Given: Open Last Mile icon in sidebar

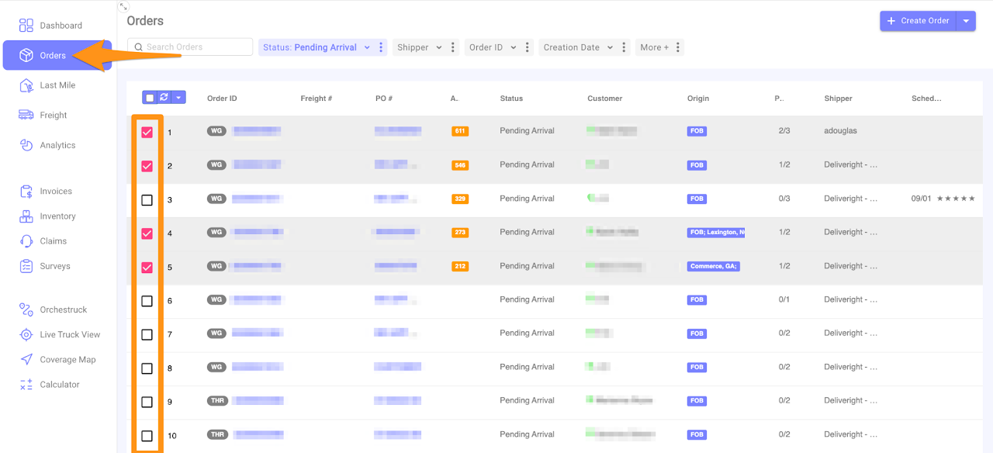Looking at the screenshot, I should tap(26, 85).
